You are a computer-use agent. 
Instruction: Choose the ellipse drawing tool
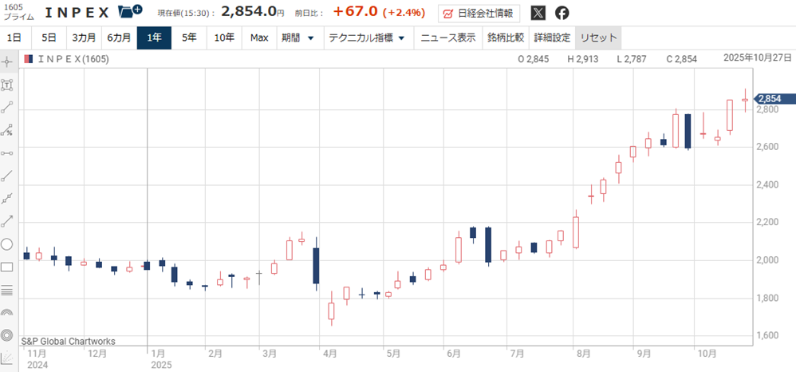(7, 244)
